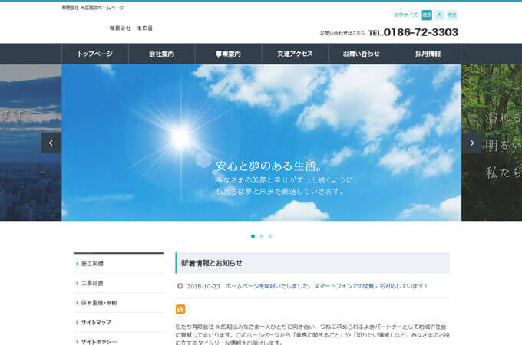Set font size to 大

[x=440, y=15]
